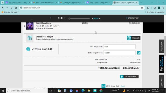Open the Chrome profile avatar
The height and width of the screenshot is (93, 166).
[x=159, y=8]
